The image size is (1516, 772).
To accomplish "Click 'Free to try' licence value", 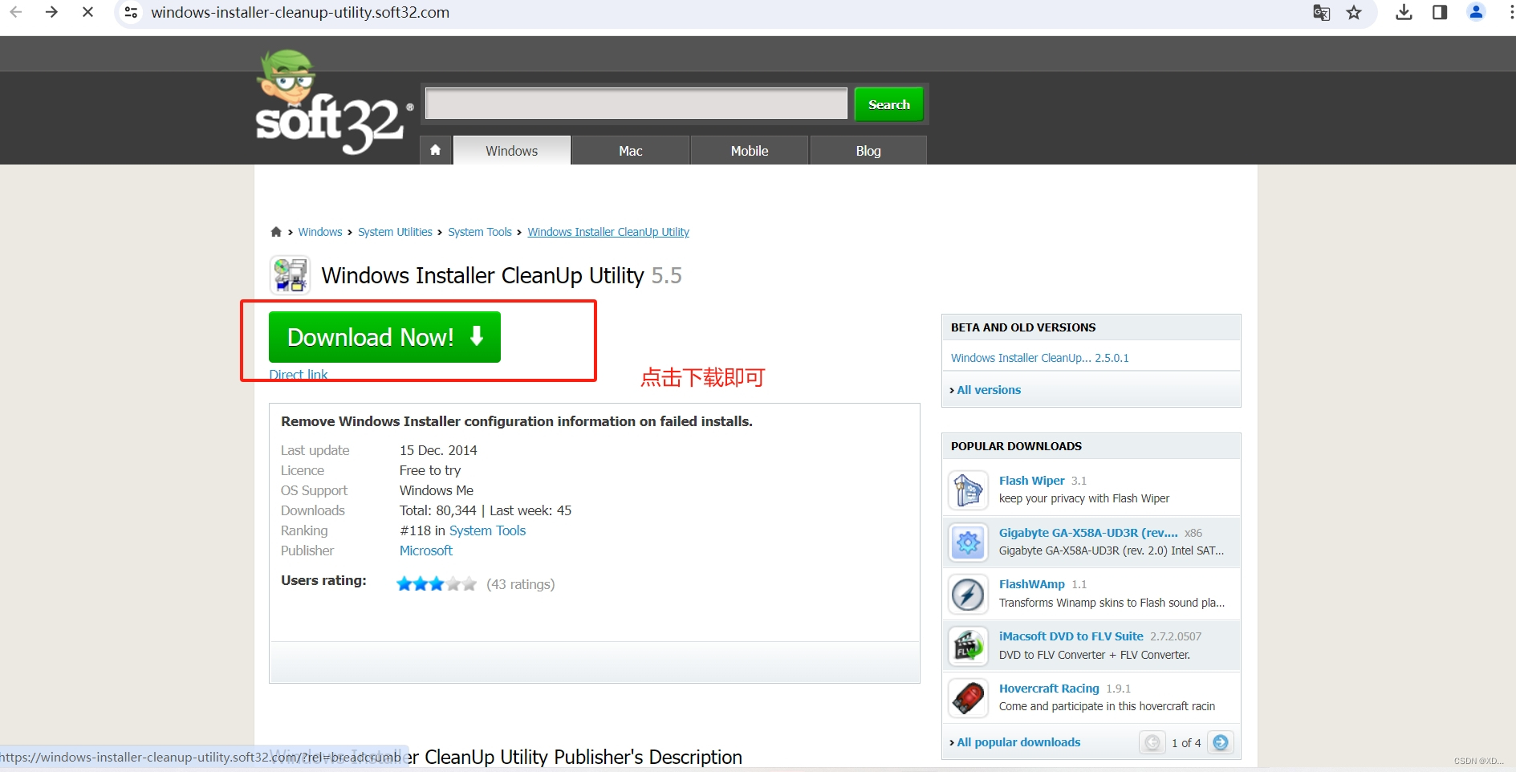I will (x=430, y=470).
